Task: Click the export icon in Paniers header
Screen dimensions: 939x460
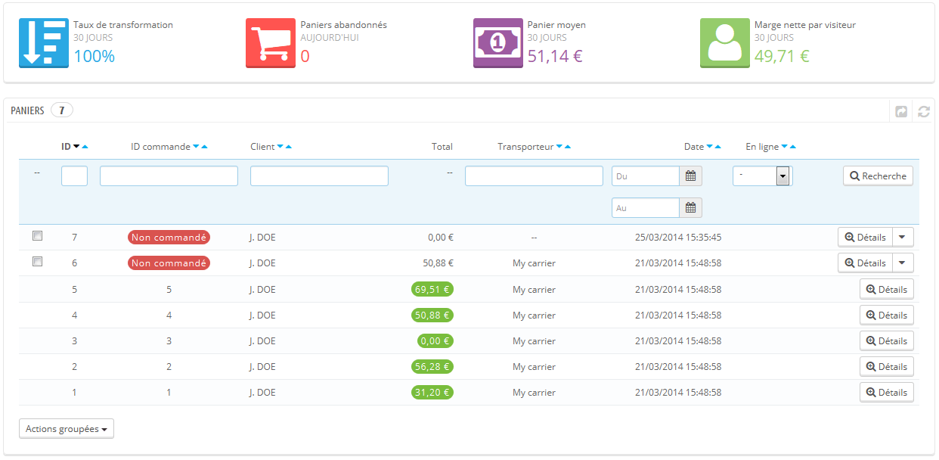Action: tap(901, 111)
